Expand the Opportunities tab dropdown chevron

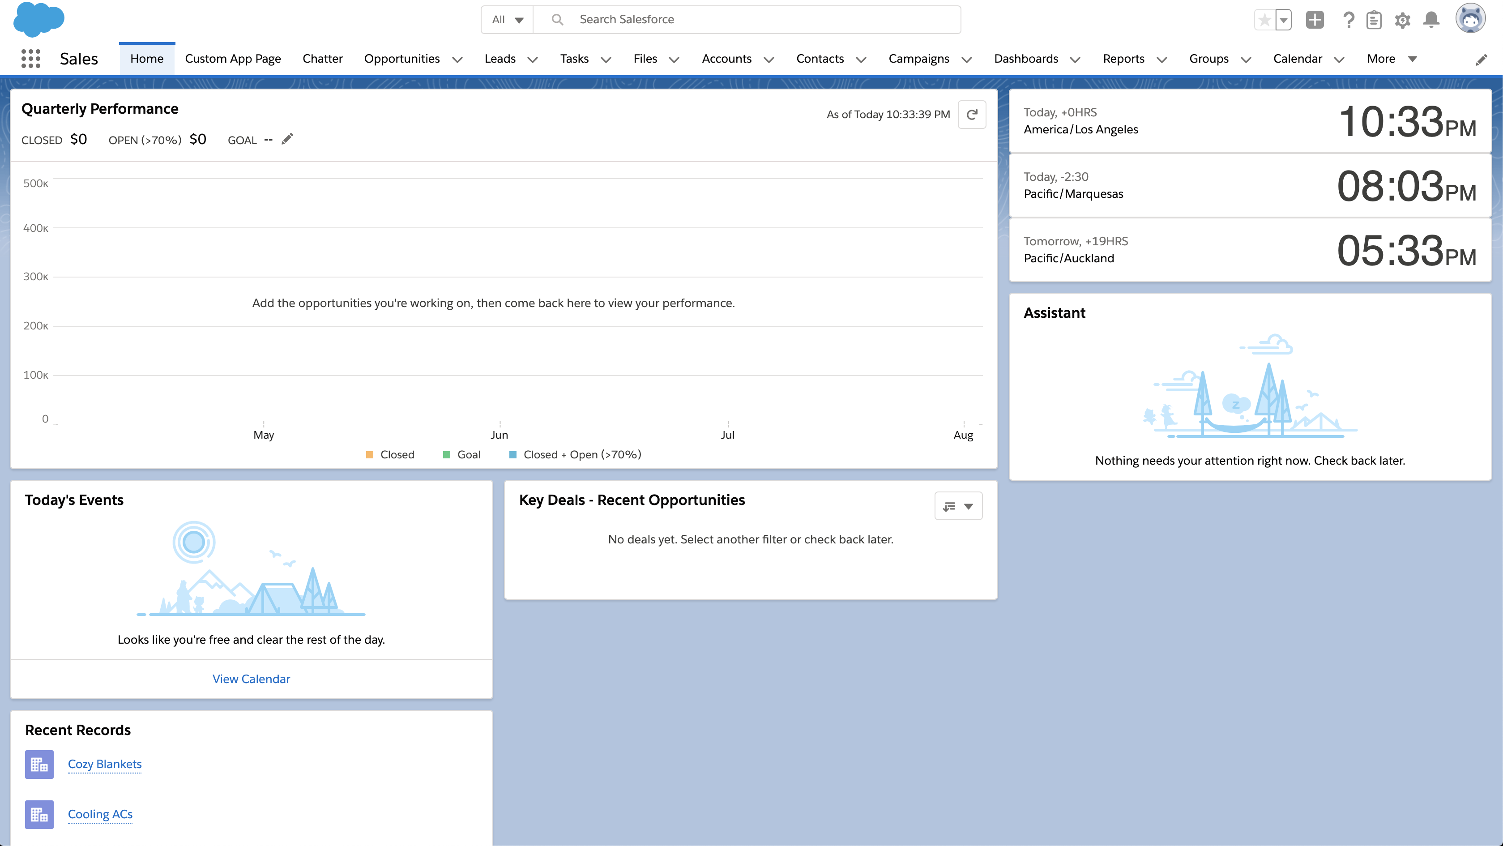pos(457,59)
